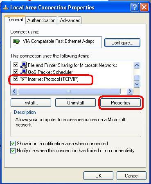
Task: Toggle the Internet Protocol (TCP/IP) checkbox
Action: coord(16,78)
